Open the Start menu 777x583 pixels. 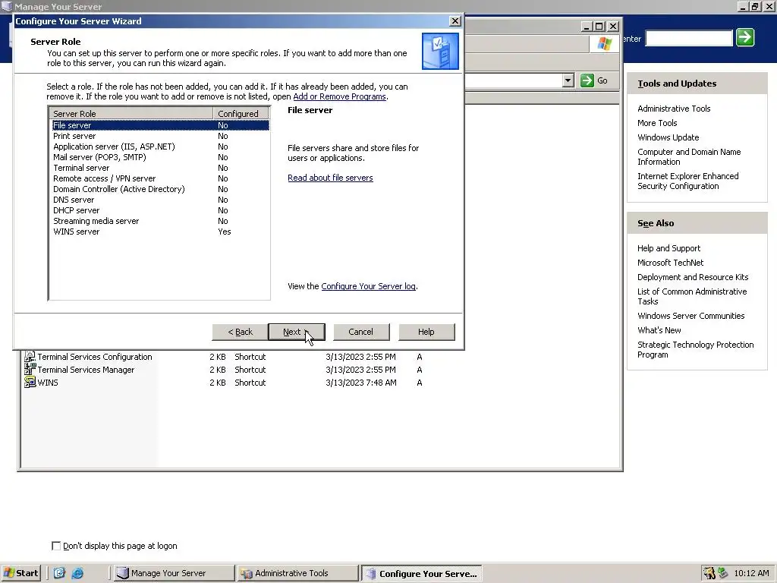click(20, 573)
